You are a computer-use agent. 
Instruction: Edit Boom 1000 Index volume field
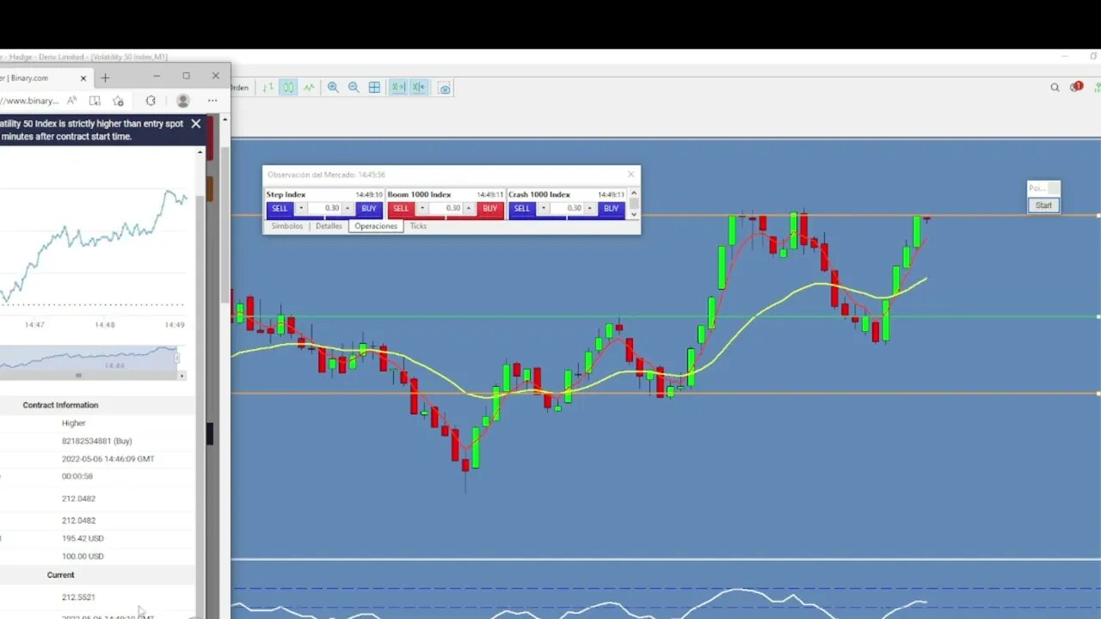(446, 208)
